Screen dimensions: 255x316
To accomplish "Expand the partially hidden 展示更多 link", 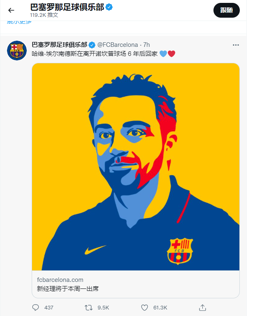I will click(19, 22).
